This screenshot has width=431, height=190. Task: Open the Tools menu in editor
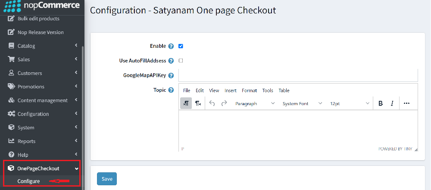click(268, 90)
